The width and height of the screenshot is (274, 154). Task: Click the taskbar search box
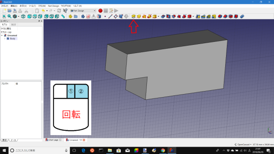click(x=39, y=150)
